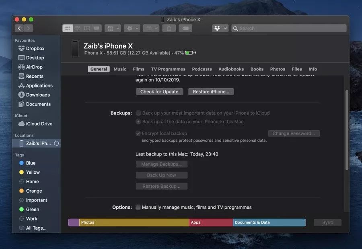
Task: Switch to the Info tab
Action: [x=313, y=69]
